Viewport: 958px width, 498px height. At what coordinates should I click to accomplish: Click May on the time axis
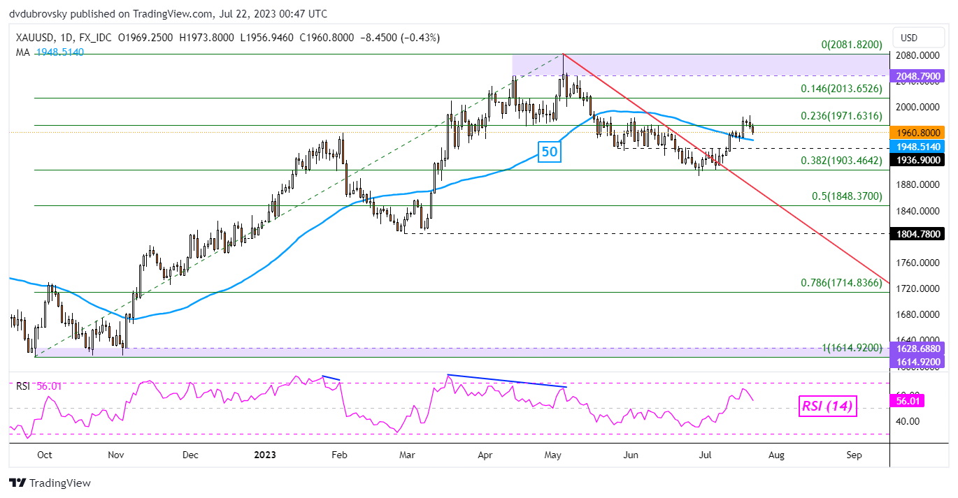click(554, 455)
